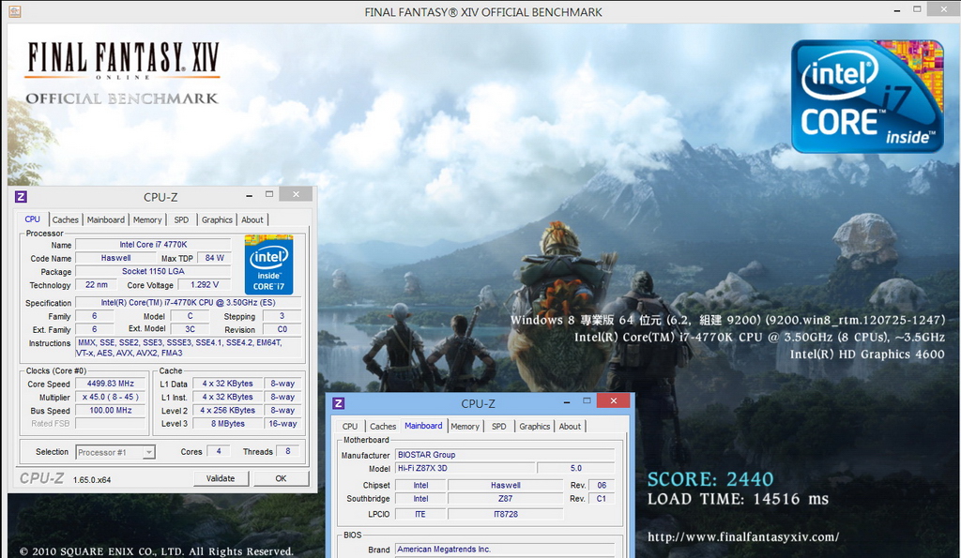Switch to the CPU tab in the Mainboard window
This screenshot has height=558, width=961.
click(350, 427)
